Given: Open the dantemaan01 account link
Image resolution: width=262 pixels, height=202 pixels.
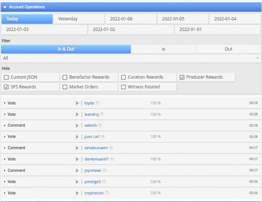Looking at the screenshot, I should point(96,159).
